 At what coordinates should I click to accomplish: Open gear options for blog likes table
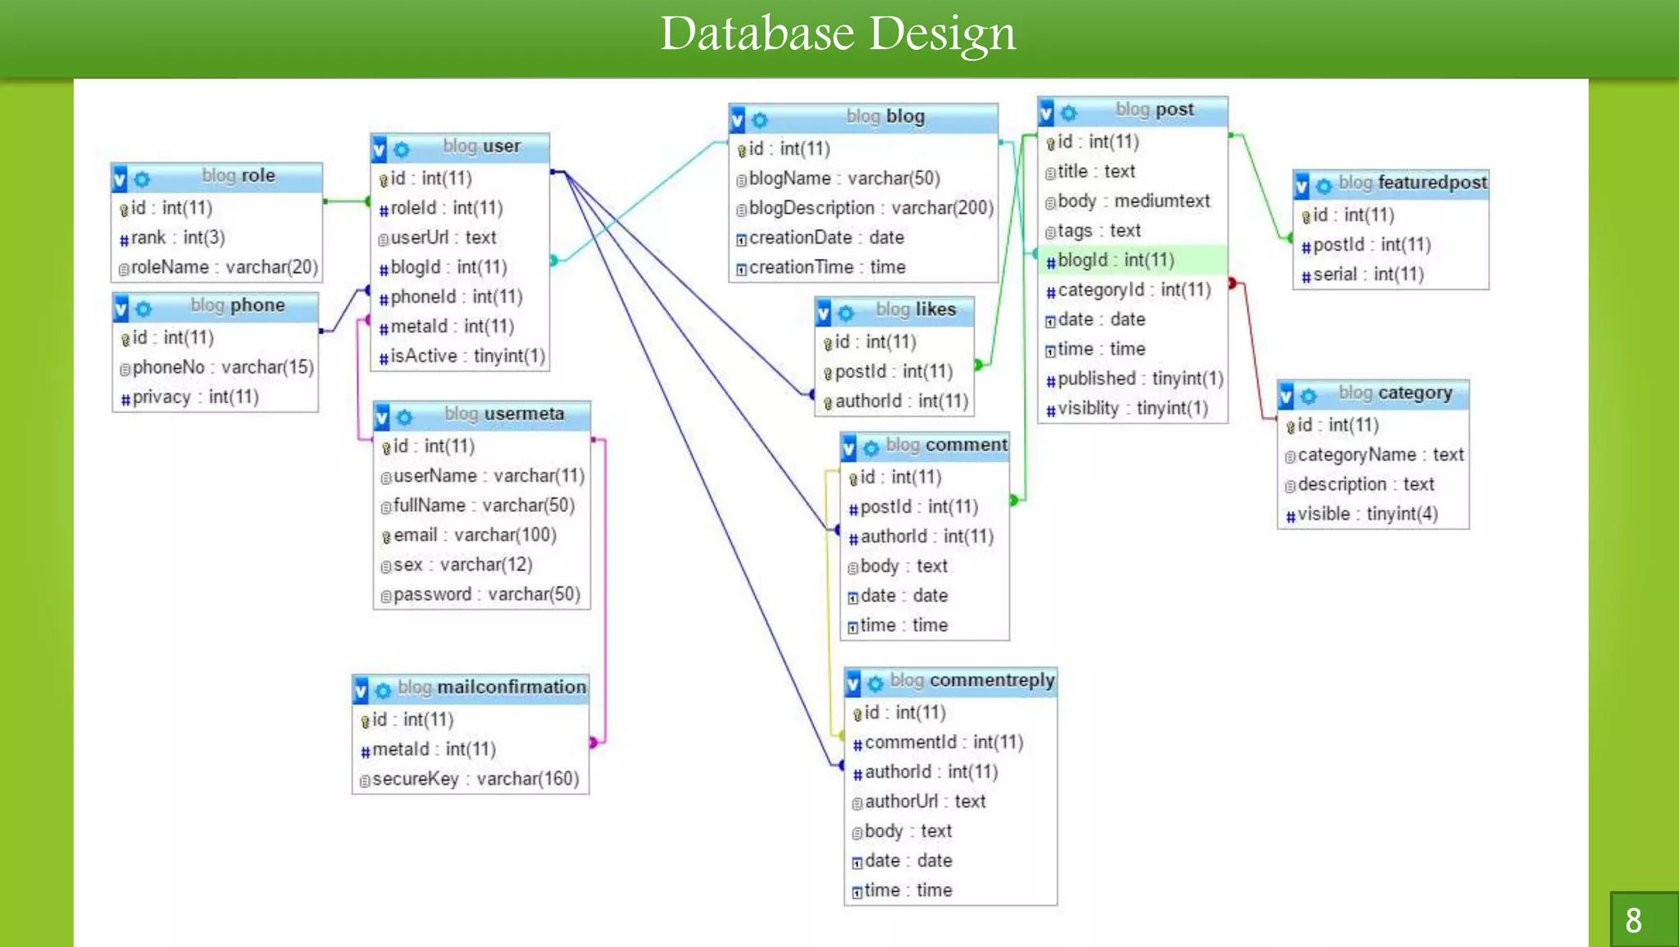click(845, 312)
